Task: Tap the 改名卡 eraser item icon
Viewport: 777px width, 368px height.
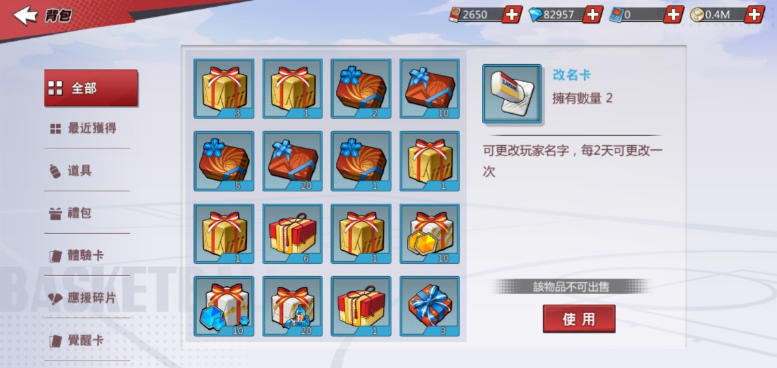Action: click(x=512, y=93)
